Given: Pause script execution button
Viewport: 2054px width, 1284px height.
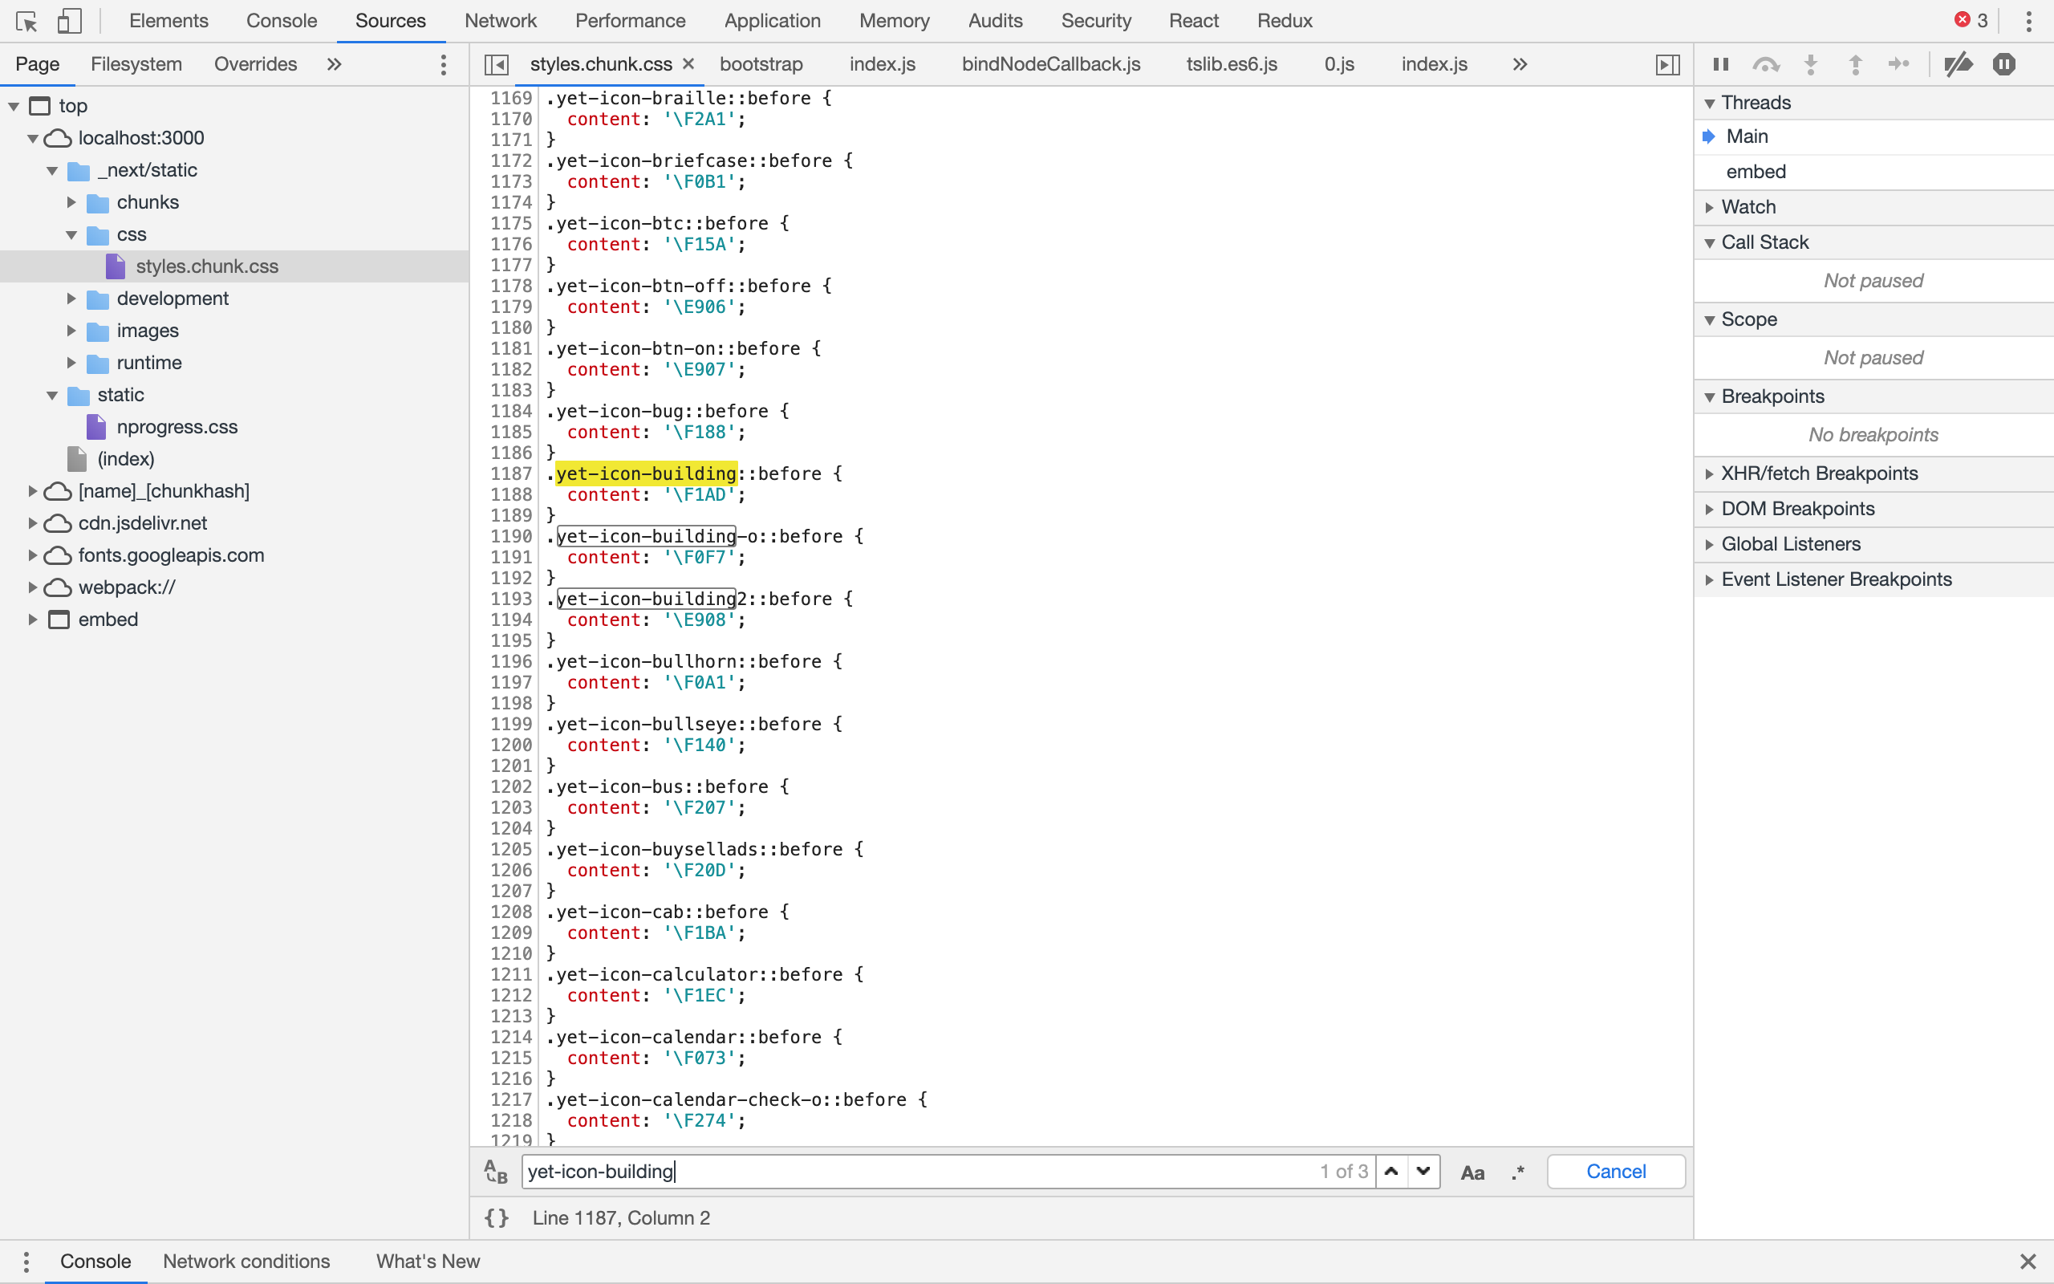Looking at the screenshot, I should 1720,64.
